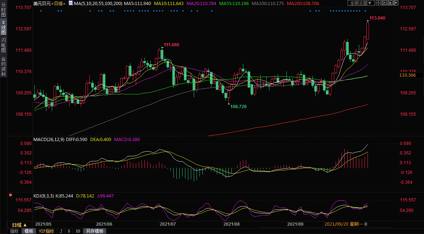
Task: Click the J button in bottom bar
Action: [61, 231]
